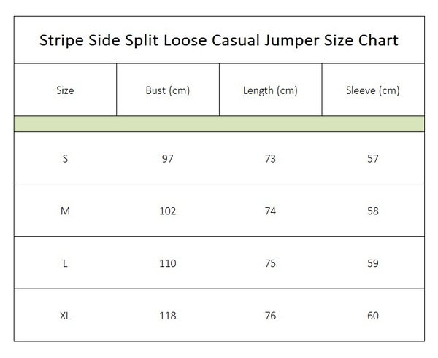438x358 pixels.
Task: Click length value 73 in S row
Action: point(270,158)
